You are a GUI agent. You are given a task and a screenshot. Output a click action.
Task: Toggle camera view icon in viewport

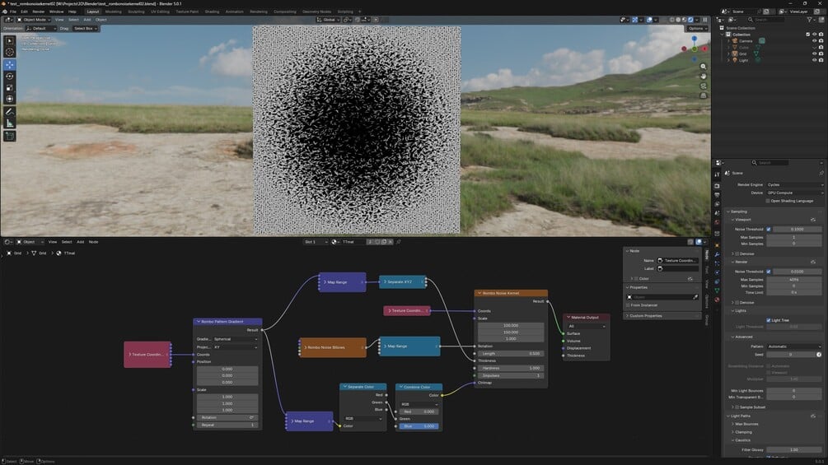pyautogui.click(x=703, y=86)
